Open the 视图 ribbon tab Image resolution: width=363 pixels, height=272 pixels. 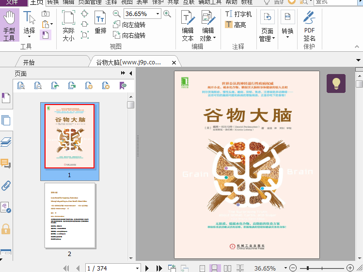click(126, 2)
